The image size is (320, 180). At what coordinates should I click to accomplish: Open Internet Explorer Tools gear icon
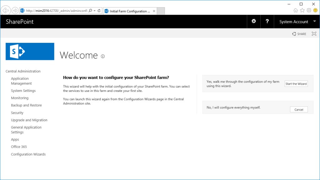pyautogui.click(x=309, y=10)
